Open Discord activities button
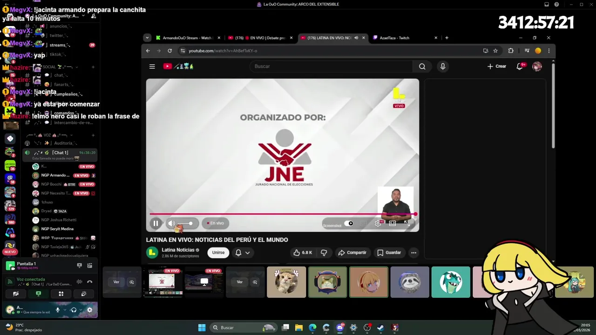Viewport: 596px width, 335px height. coord(61,294)
